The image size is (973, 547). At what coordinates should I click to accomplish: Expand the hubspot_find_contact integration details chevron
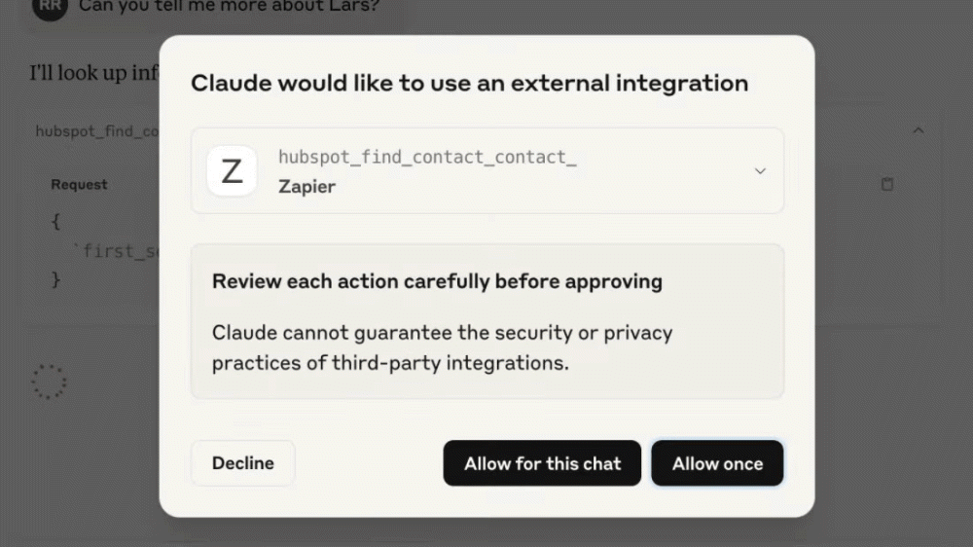point(760,171)
